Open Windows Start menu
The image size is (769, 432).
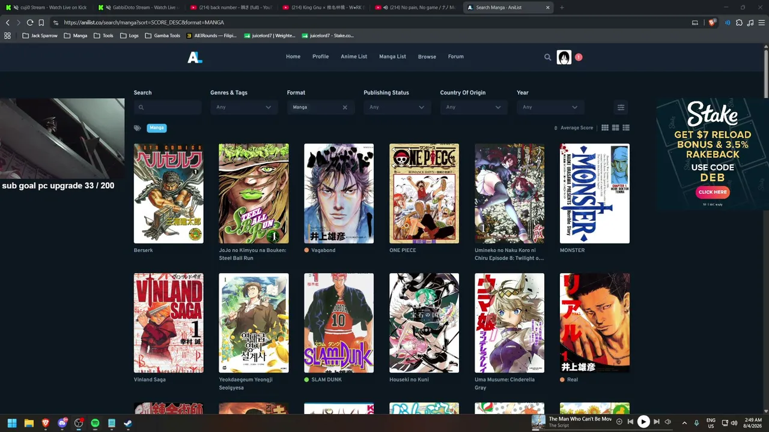coord(11,423)
